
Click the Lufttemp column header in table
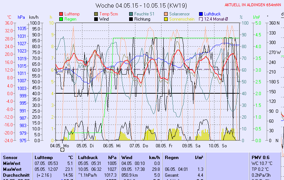pyautogui.click(x=43, y=157)
